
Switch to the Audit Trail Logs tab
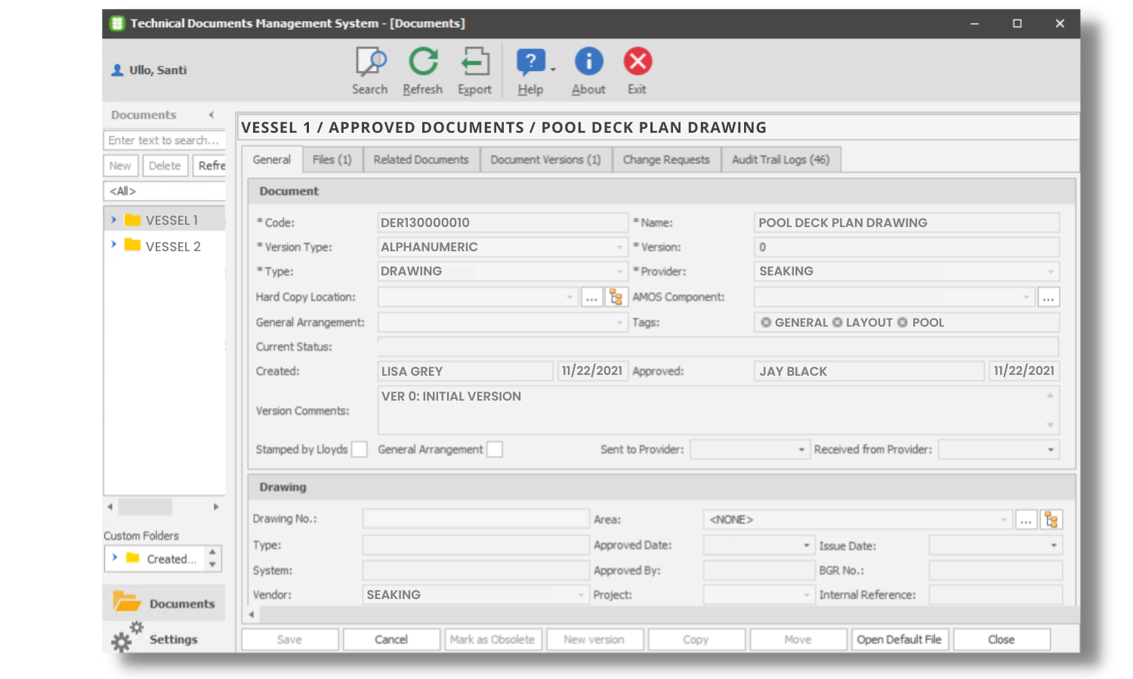click(x=781, y=159)
